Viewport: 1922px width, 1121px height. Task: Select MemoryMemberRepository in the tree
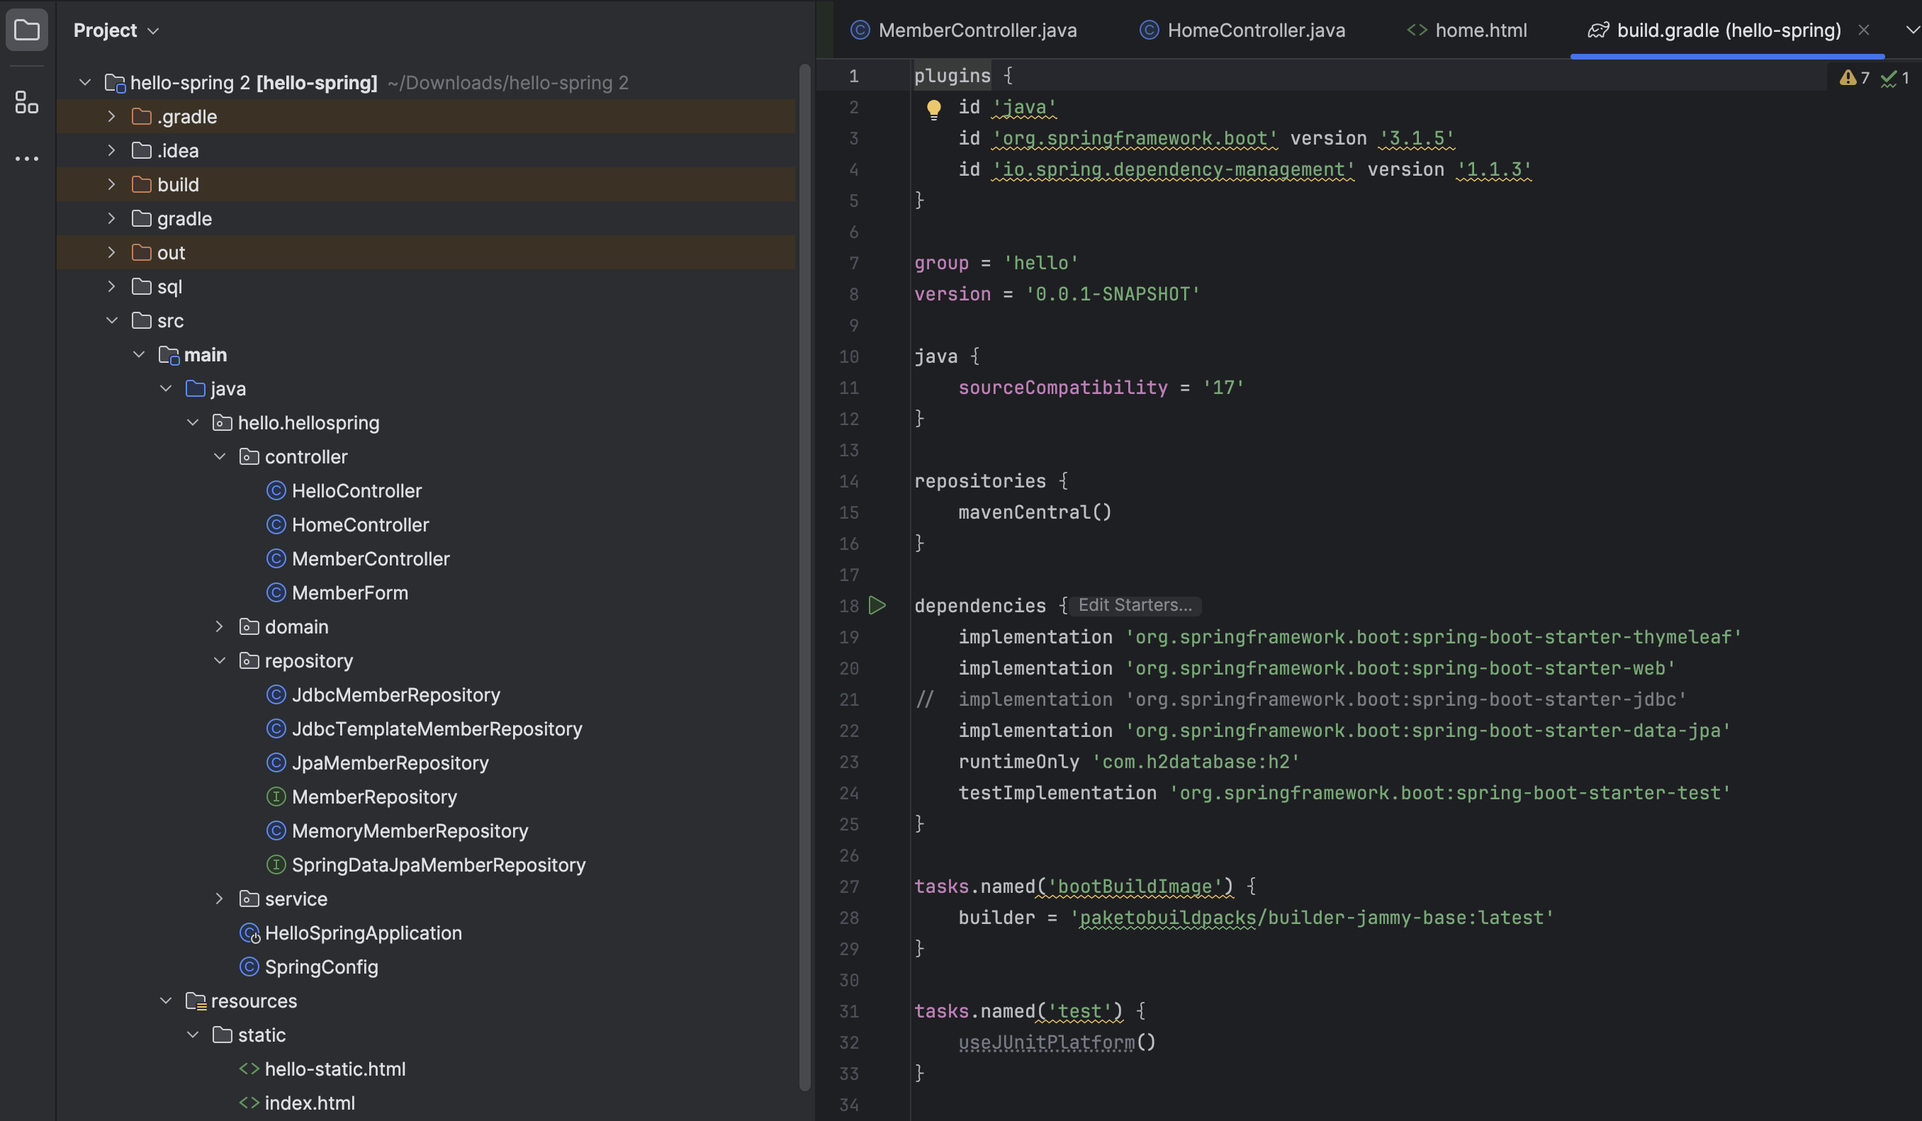click(x=410, y=830)
